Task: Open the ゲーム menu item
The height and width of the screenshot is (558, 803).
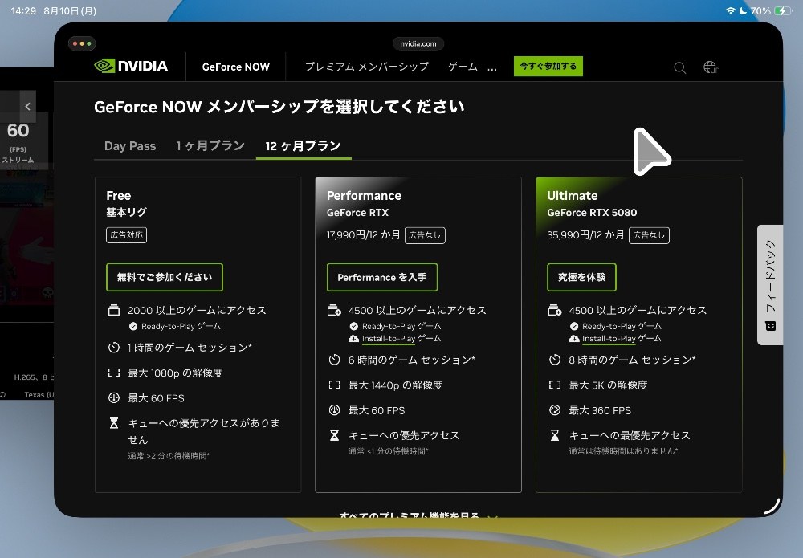Action: tap(463, 67)
